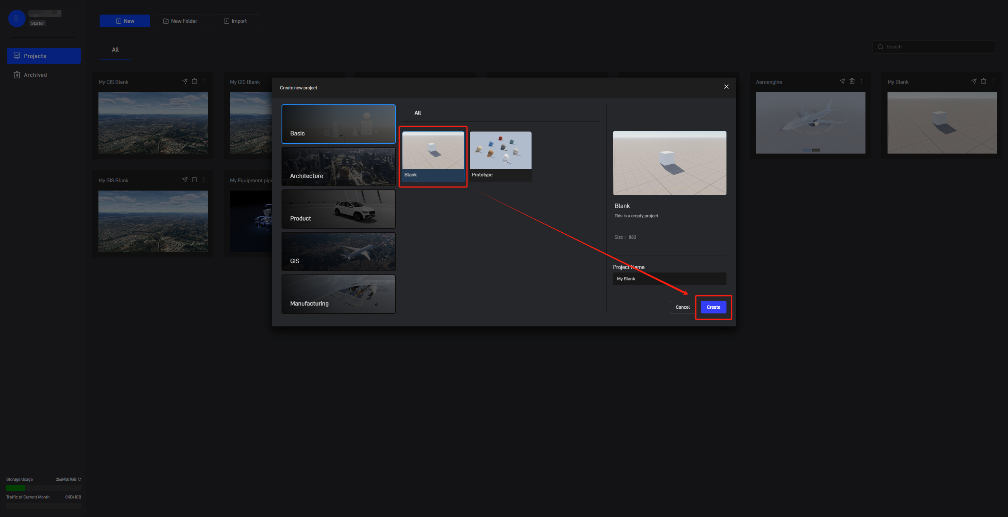The width and height of the screenshot is (1008, 517).
Task: Focus the Search field
Action: [934, 47]
